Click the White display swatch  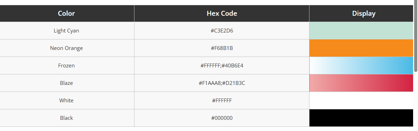[361, 100]
